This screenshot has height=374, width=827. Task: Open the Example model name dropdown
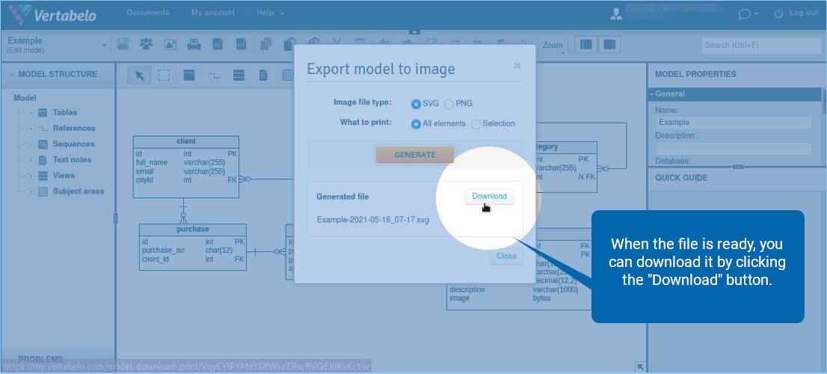105,46
